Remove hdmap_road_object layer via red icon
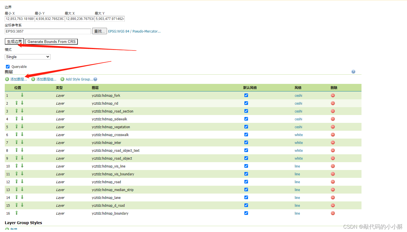This screenshot has width=407, height=232. (x=333, y=158)
